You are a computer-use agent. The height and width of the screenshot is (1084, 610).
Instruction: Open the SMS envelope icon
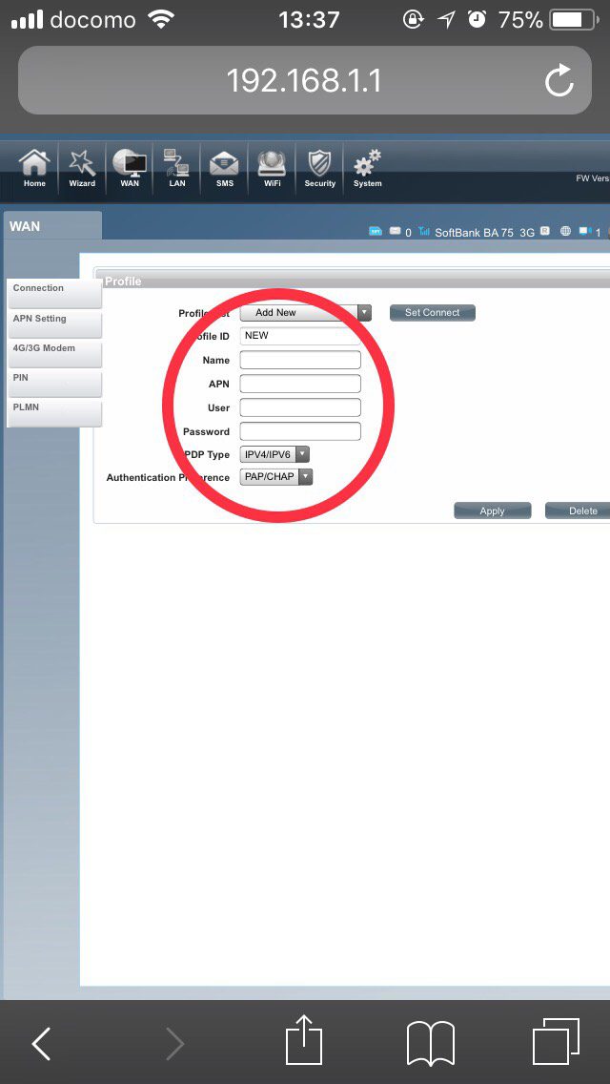pos(225,168)
